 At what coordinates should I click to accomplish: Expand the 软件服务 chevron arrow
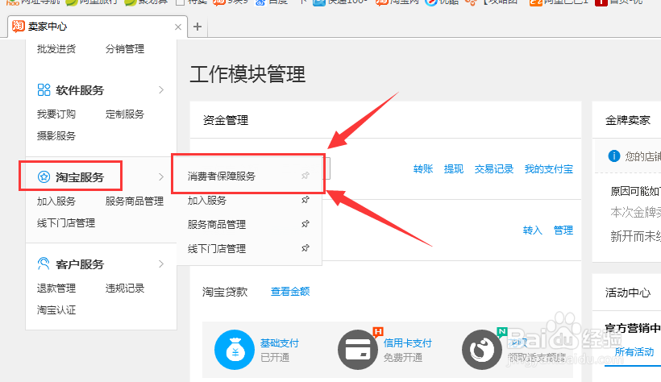click(161, 89)
